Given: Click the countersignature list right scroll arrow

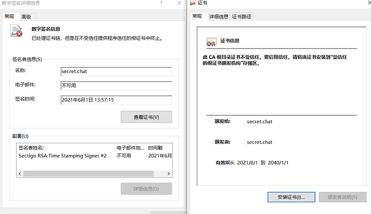Looking at the screenshot, I should 168,174.
